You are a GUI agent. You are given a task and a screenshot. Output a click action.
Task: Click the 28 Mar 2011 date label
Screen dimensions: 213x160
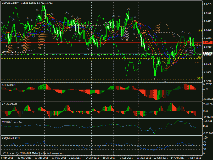(x=25, y=158)
